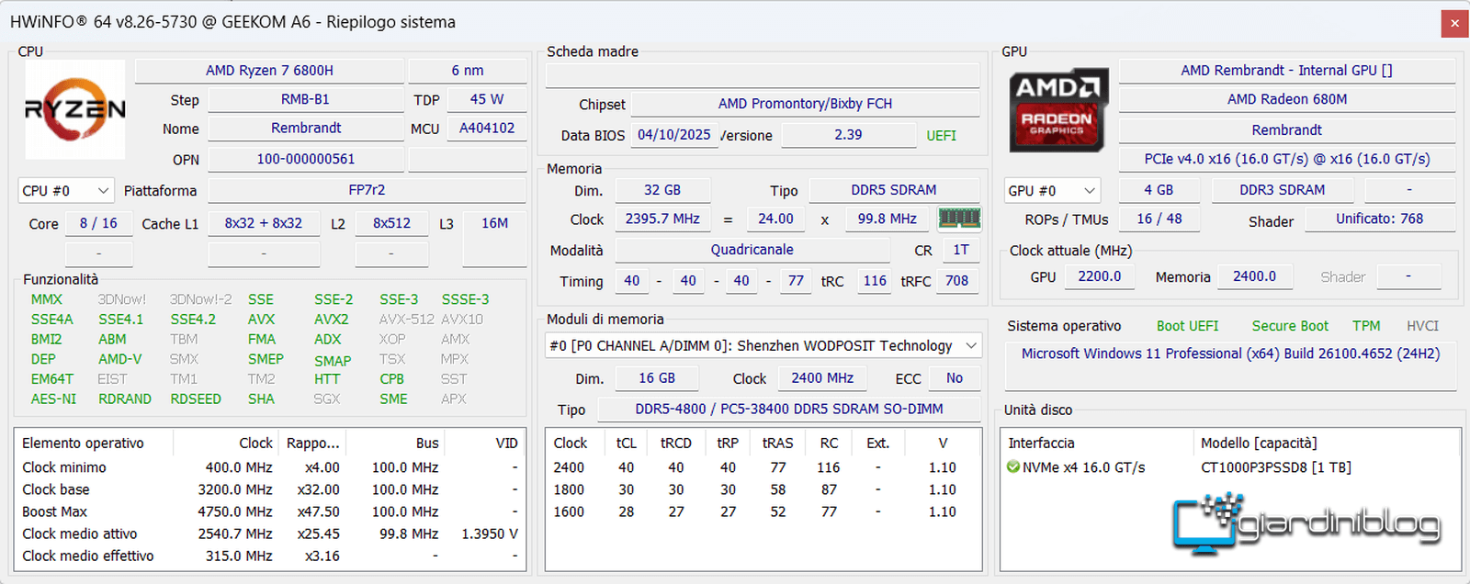Click the 16 GB module size
Screen dimensions: 1470x584
pyautogui.click(x=657, y=378)
